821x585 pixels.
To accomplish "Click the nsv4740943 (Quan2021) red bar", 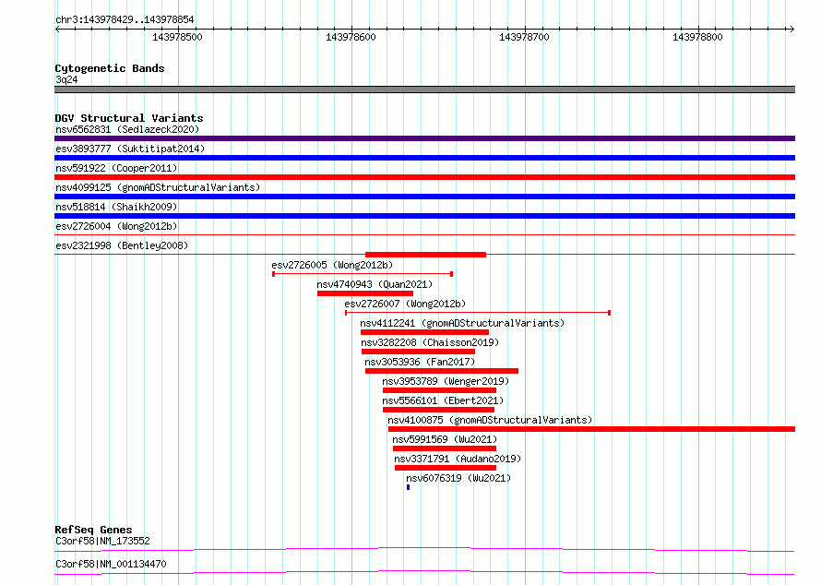I will click(x=365, y=293).
